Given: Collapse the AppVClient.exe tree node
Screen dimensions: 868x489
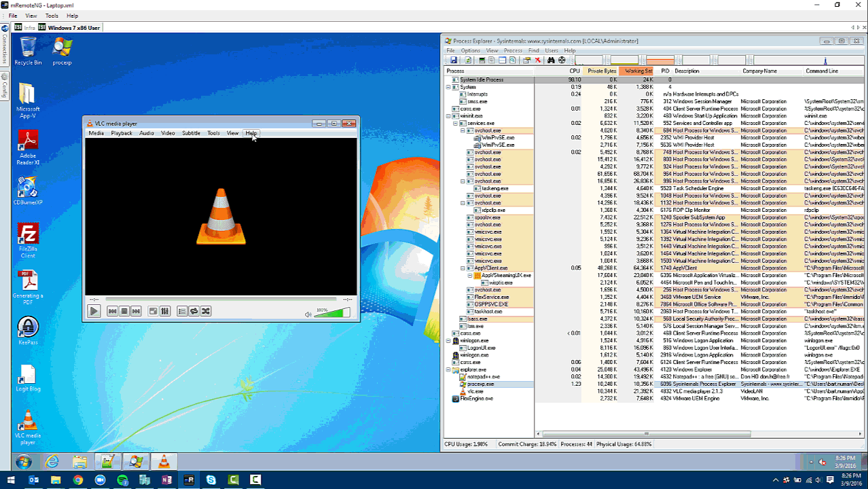Looking at the screenshot, I should 463,268.
